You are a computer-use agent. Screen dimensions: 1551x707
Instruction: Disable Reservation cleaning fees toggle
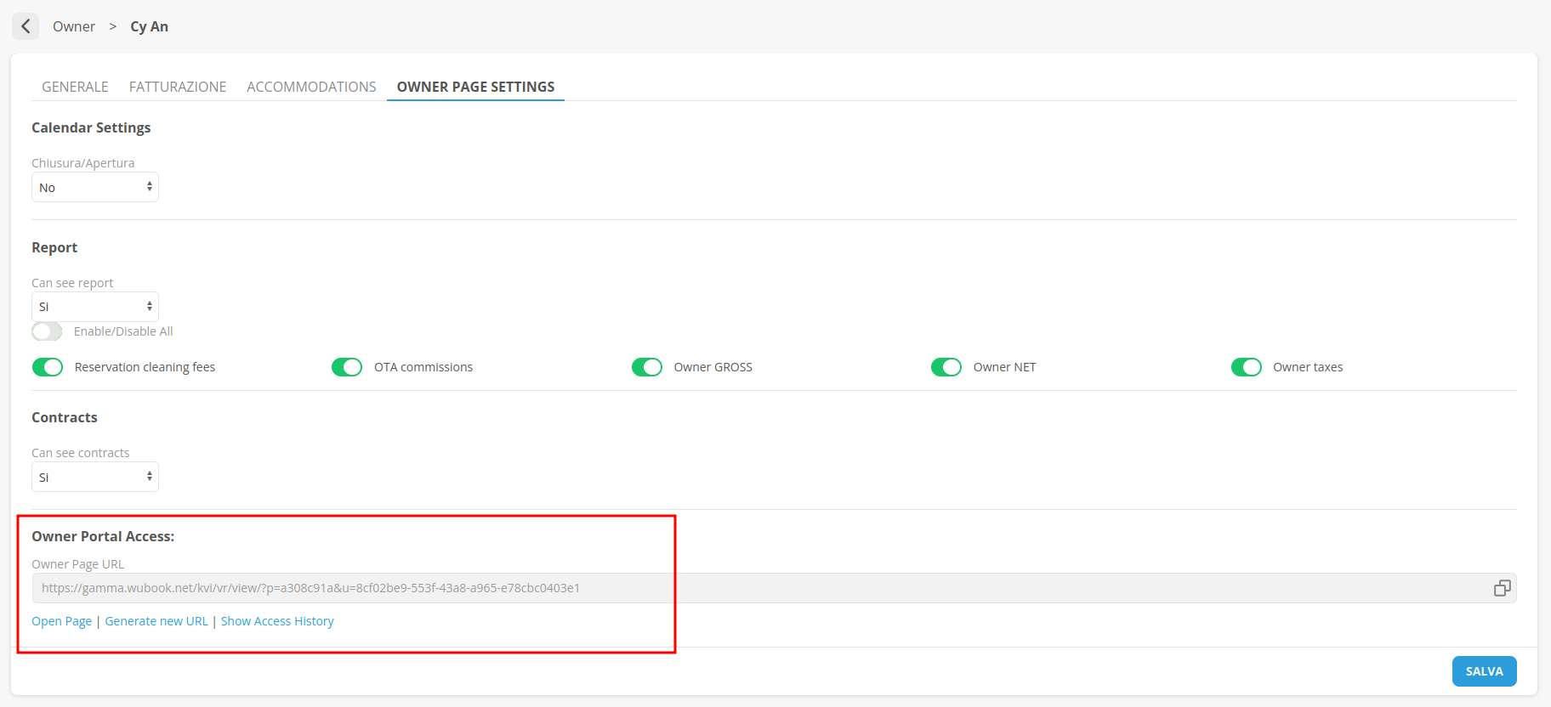pos(48,367)
